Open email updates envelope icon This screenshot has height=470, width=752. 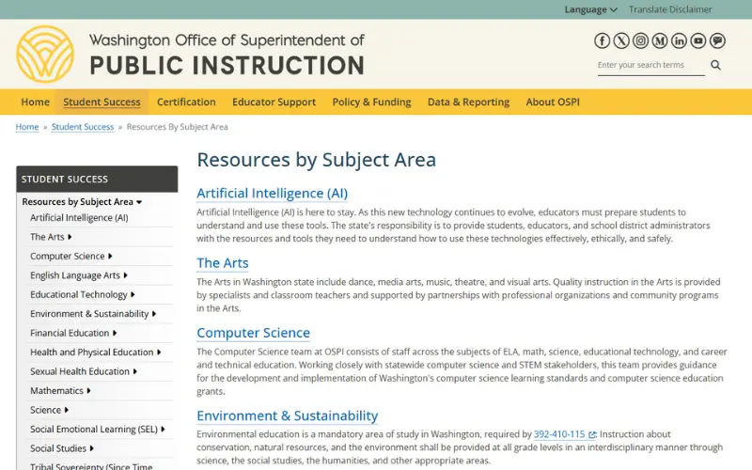(x=717, y=40)
